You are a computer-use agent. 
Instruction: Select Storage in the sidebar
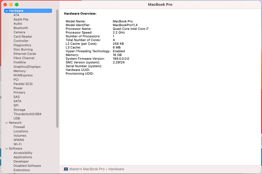pos(19,110)
